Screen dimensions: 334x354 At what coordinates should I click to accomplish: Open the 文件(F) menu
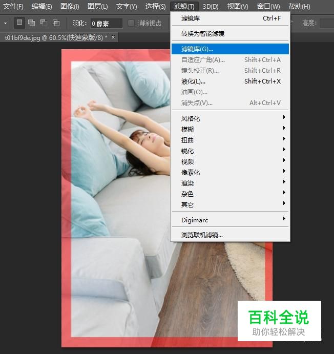click(13, 6)
